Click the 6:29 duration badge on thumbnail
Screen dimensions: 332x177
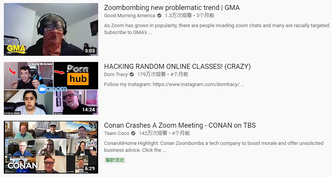point(90,168)
